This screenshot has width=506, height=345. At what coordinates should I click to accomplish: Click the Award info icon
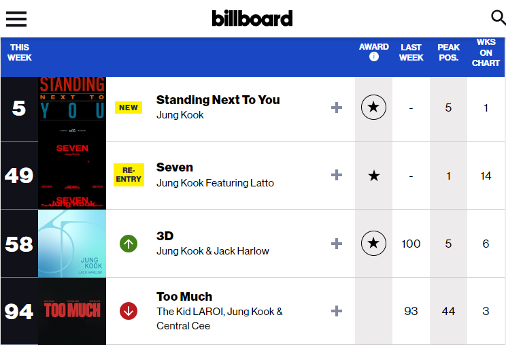point(374,57)
